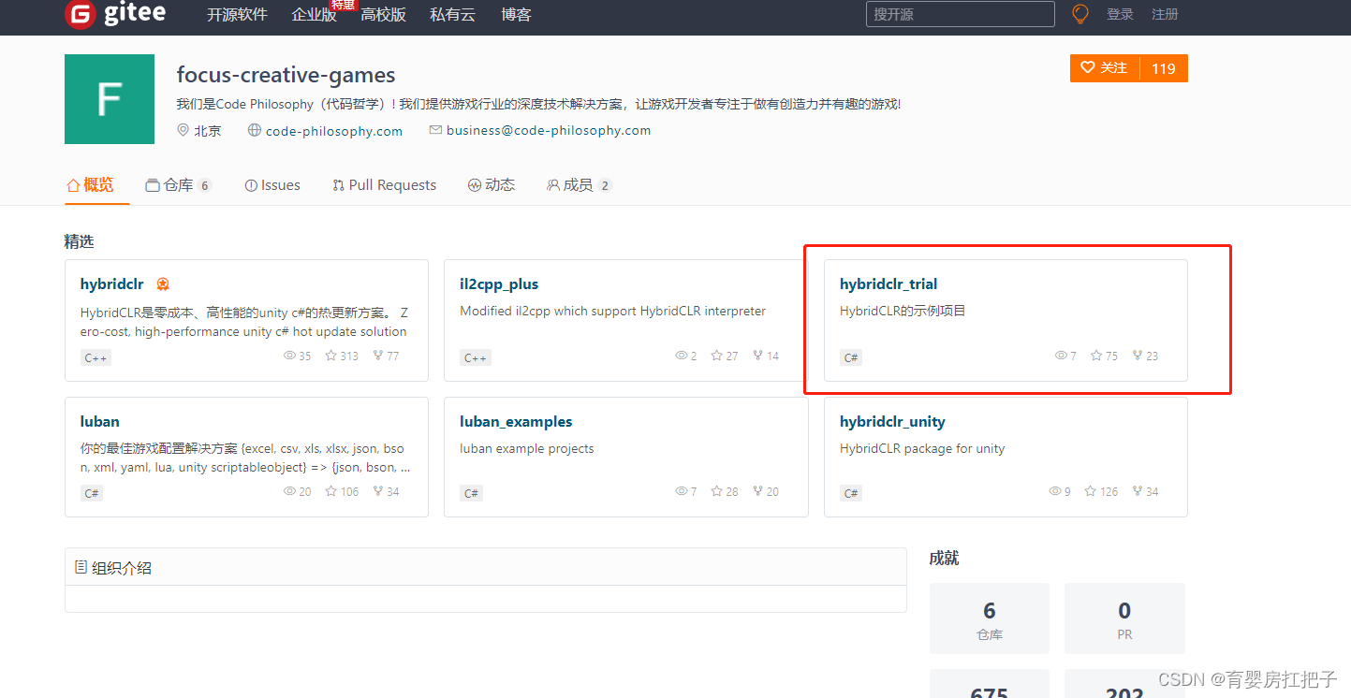Click the fork icon on hybridclr card
This screenshot has height=698, width=1351.
click(378, 356)
